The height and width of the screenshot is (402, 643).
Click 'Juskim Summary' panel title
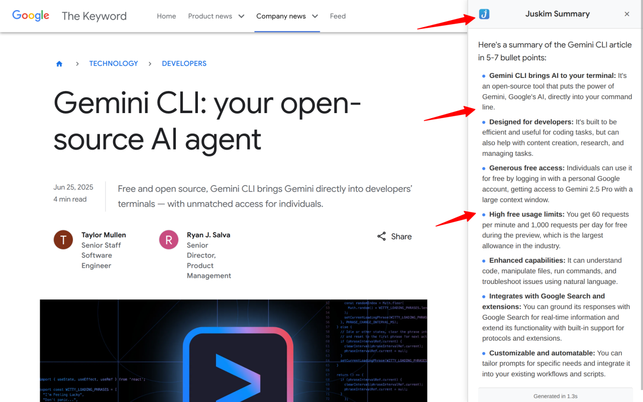[558, 14]
